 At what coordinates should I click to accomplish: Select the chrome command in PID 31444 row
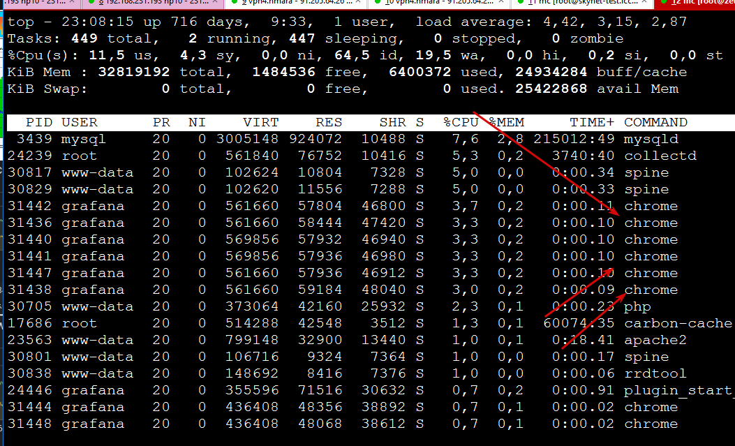pos(651,408)
